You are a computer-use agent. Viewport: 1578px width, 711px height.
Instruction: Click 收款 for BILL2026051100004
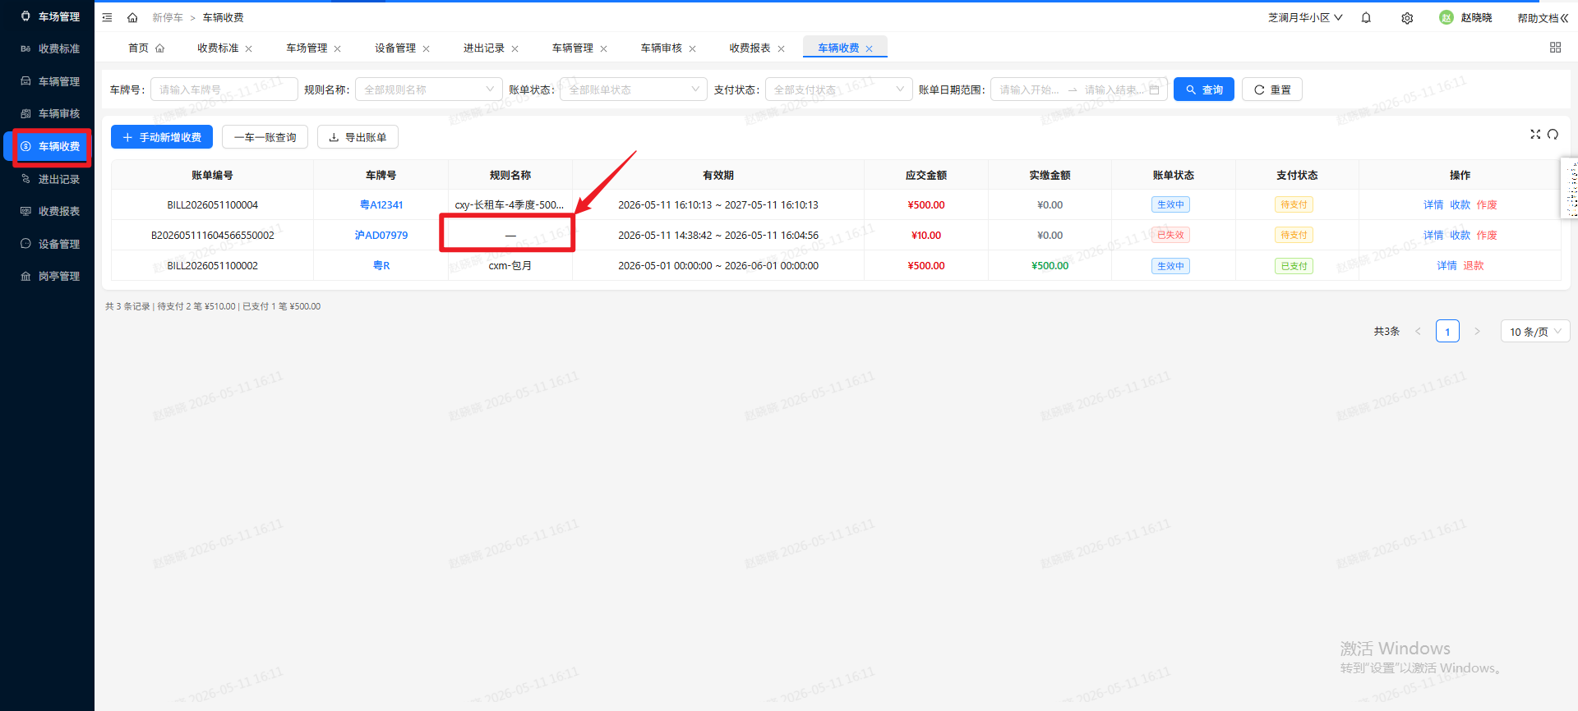(x=1460, y=204)
